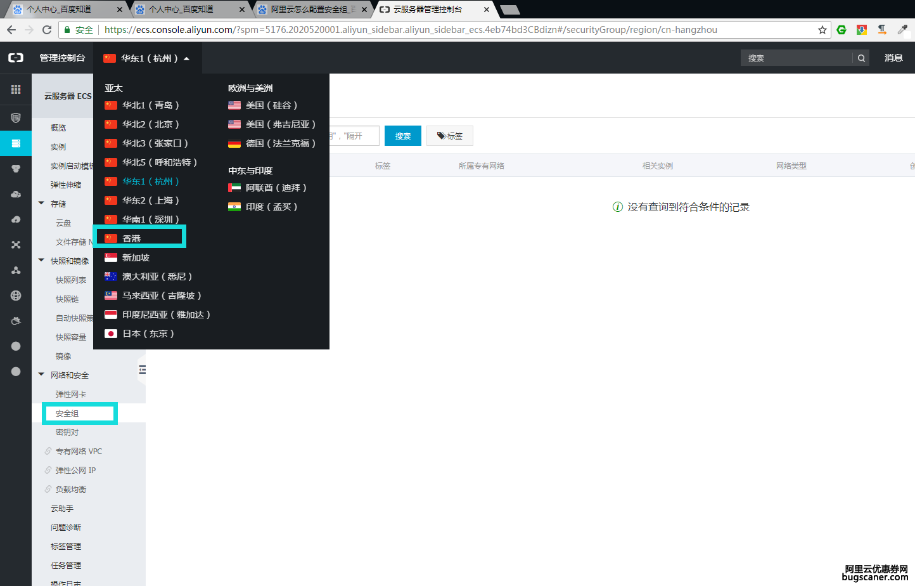The width and height of the screenshot is (915, 586).
Task: Bookmark the page with the star icon
Action: pyautogui.click(x=822, y=30)
